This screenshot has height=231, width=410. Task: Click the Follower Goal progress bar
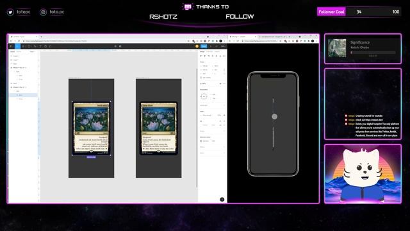359,12
